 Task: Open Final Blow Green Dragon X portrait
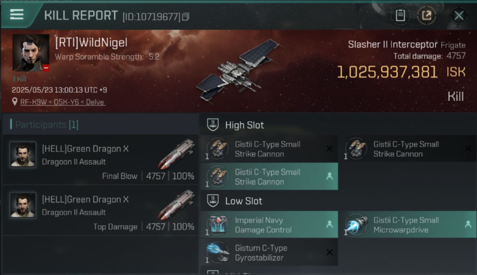tap(23, 155)
